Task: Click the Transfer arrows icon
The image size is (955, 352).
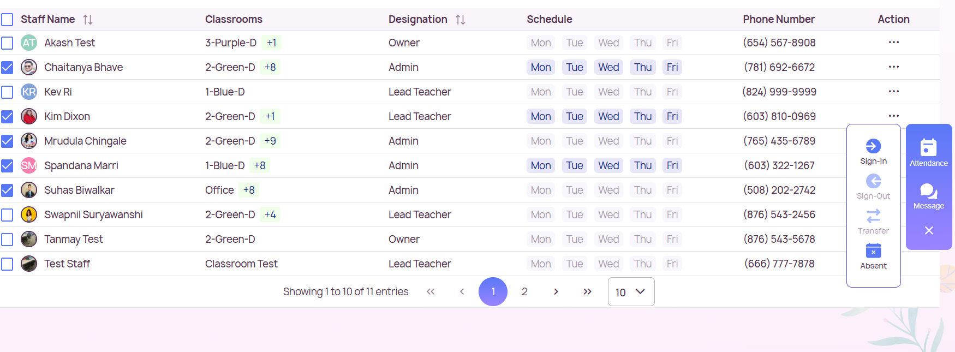Action: 873,216
